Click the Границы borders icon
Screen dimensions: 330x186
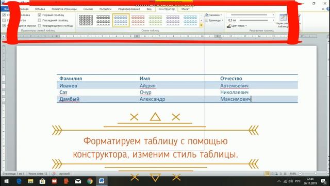coord(207,20)
